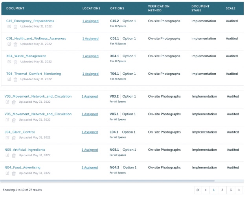Delete the N05_Artificial_Ingredients document
The width and height of the screenshot is (248, 198).
(x=14, y=156)
